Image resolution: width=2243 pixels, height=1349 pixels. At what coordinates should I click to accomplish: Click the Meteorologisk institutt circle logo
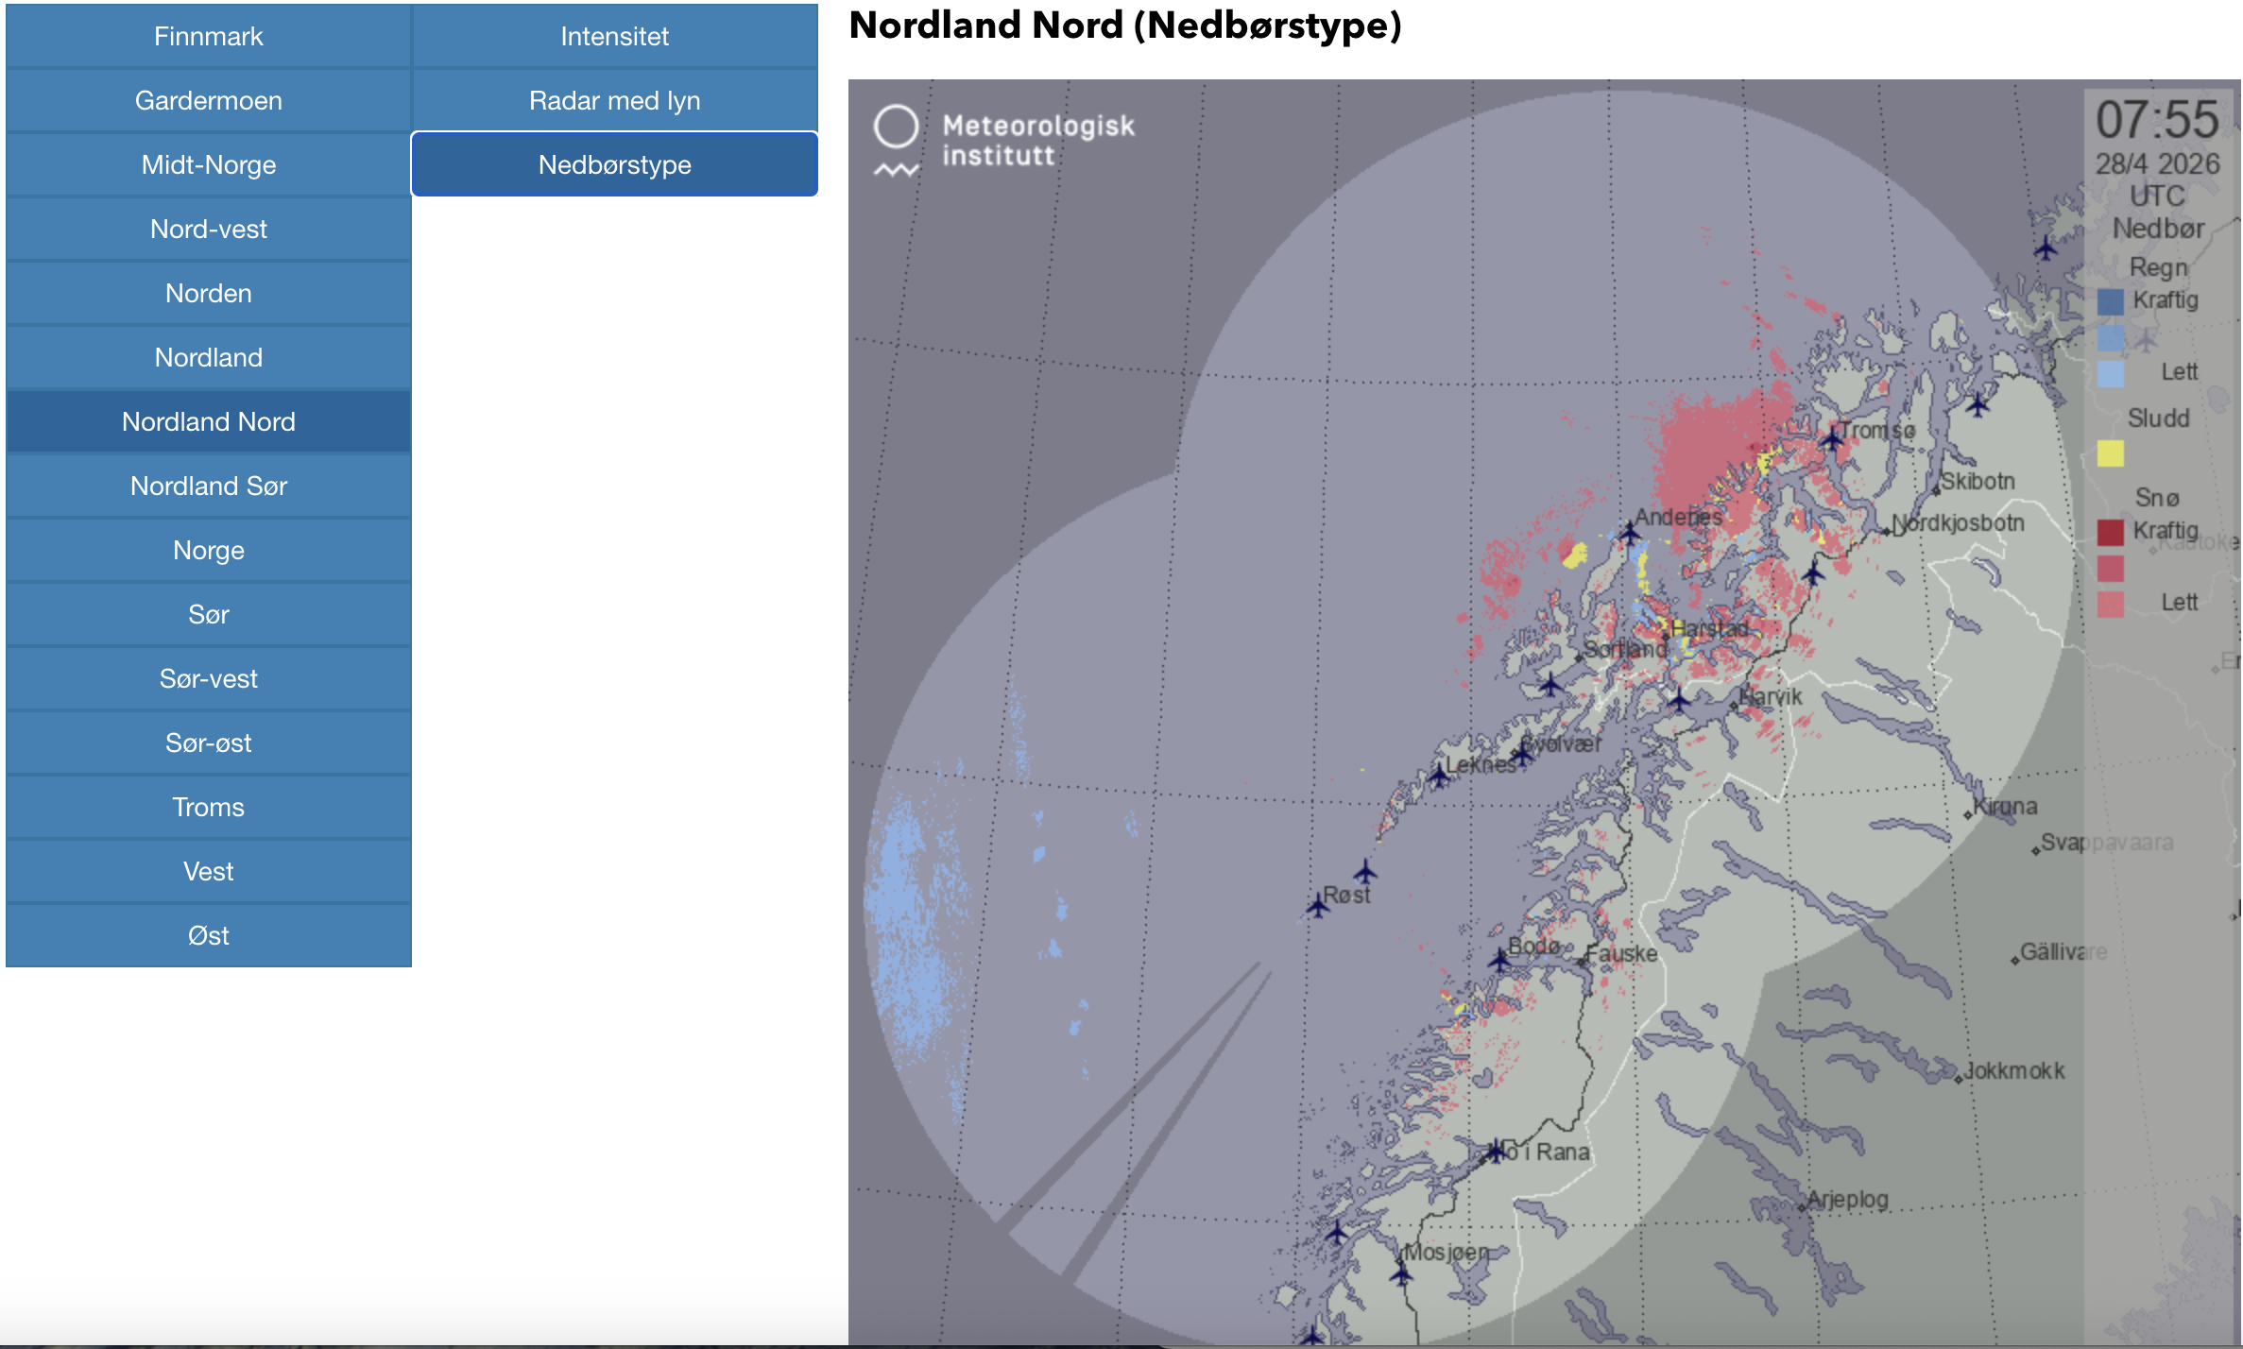[x=896, y=128]
